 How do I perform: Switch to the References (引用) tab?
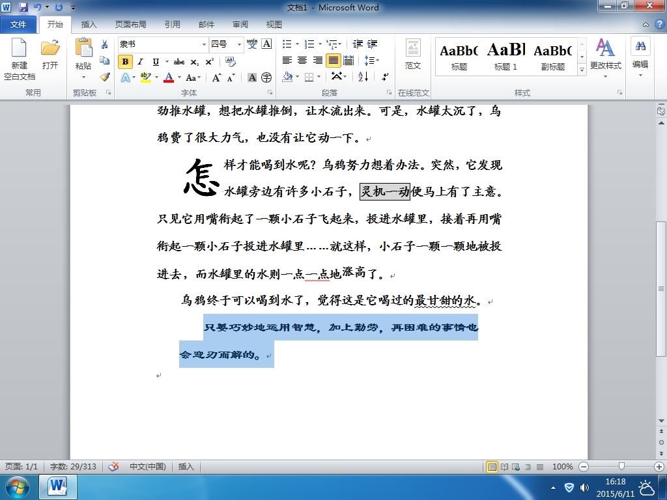click(x=172, y=25)
